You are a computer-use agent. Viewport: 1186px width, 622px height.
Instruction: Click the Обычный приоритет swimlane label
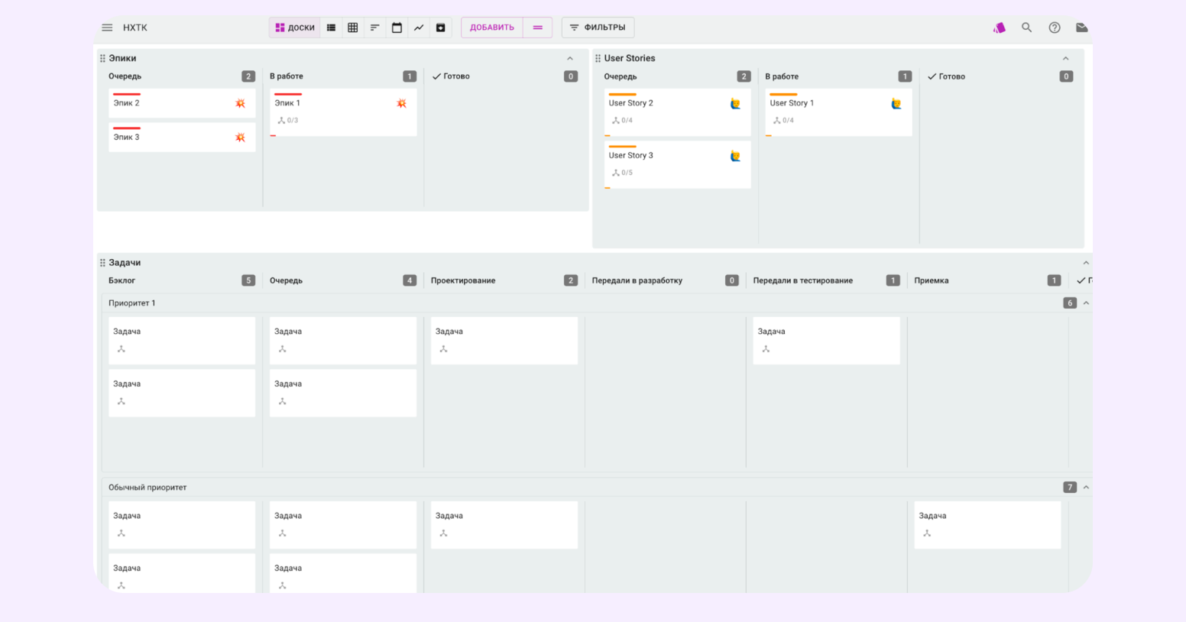coord(147,488)
